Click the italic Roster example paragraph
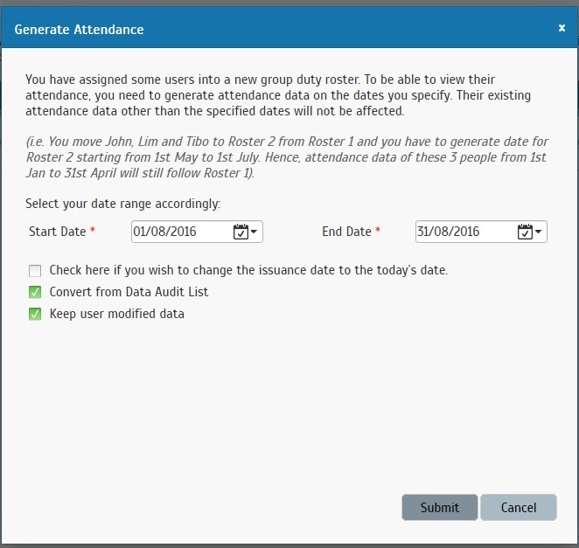The height and width of the screenshot is (548, 579). (287, 157)
